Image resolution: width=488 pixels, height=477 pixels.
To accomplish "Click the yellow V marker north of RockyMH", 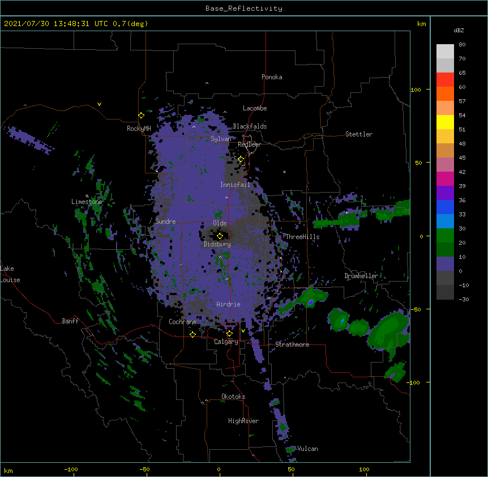I will [99, 104].
